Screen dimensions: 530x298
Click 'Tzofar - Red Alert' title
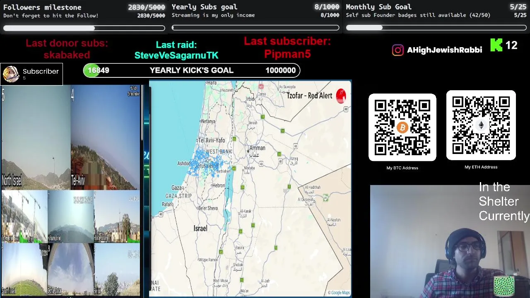(x=309, y=96)
